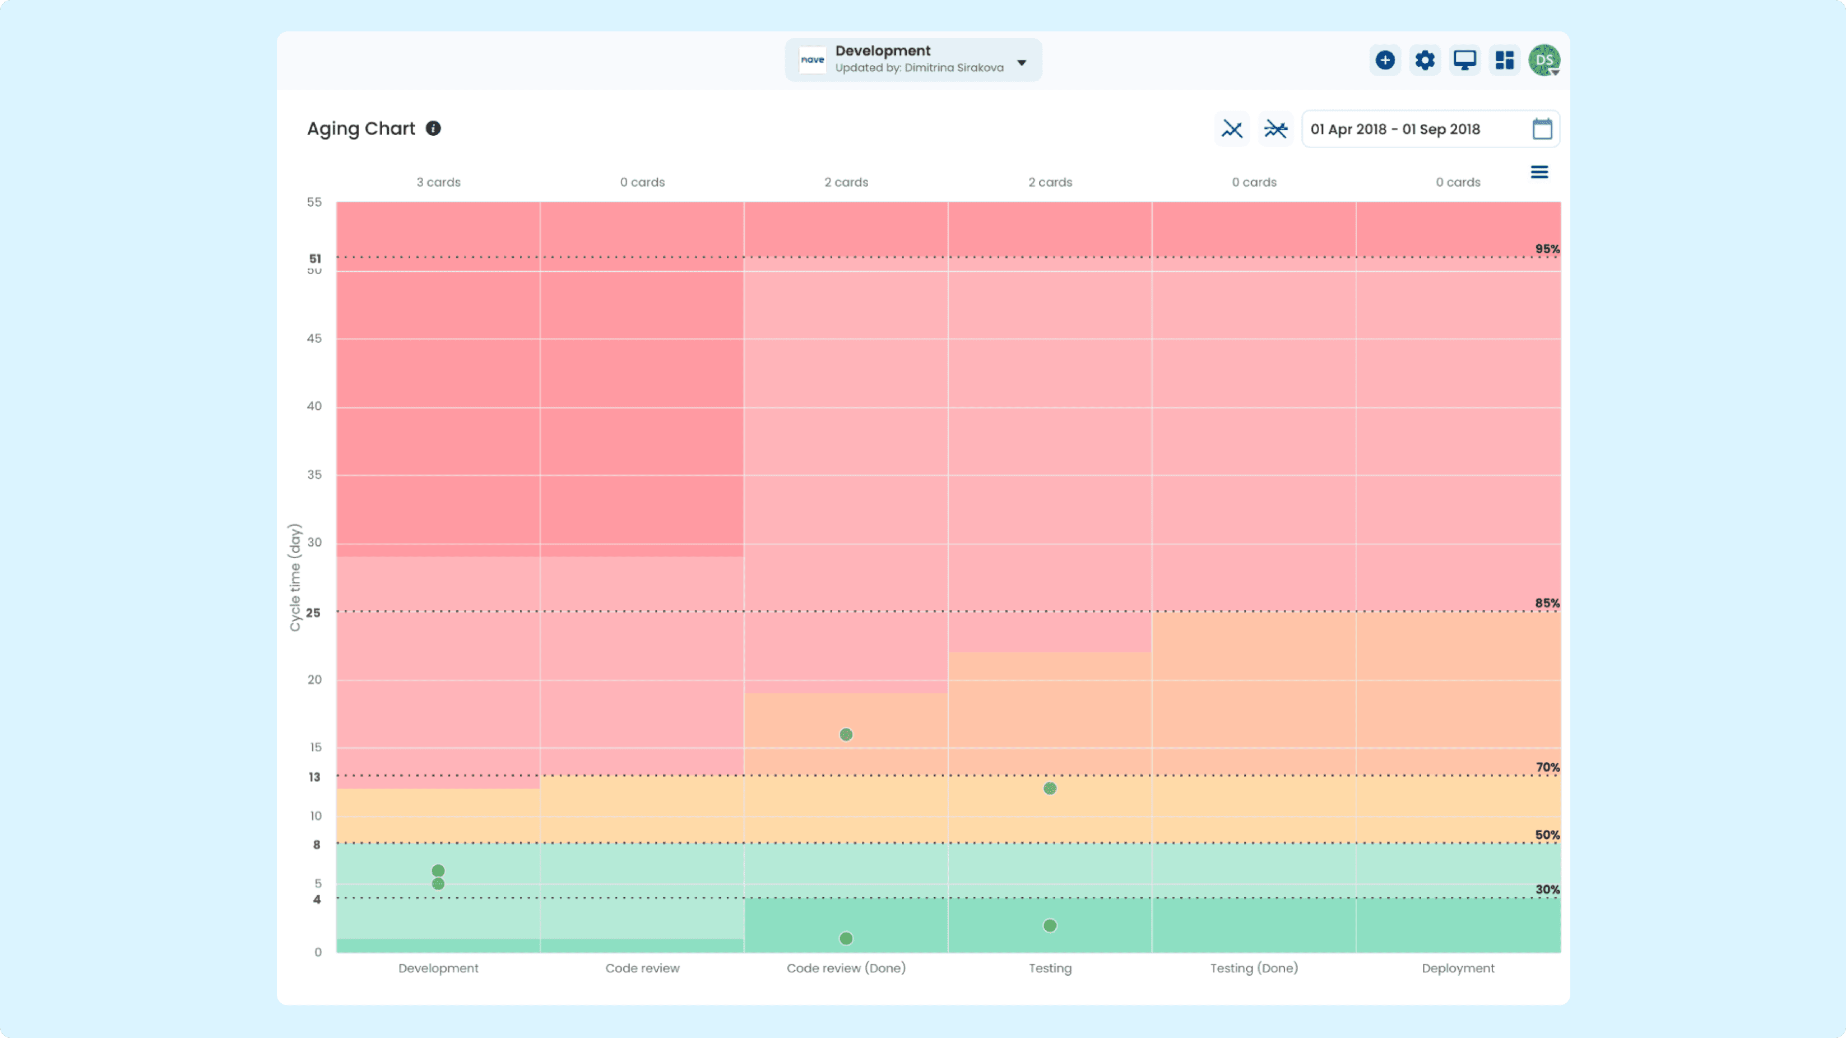Open the chart hamburger menu
Screen dimensions: 1846x1038
click(x=1539, y=172)
